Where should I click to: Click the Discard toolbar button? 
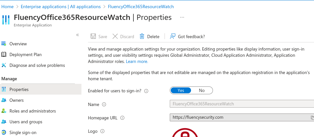(x=123, y=37)
